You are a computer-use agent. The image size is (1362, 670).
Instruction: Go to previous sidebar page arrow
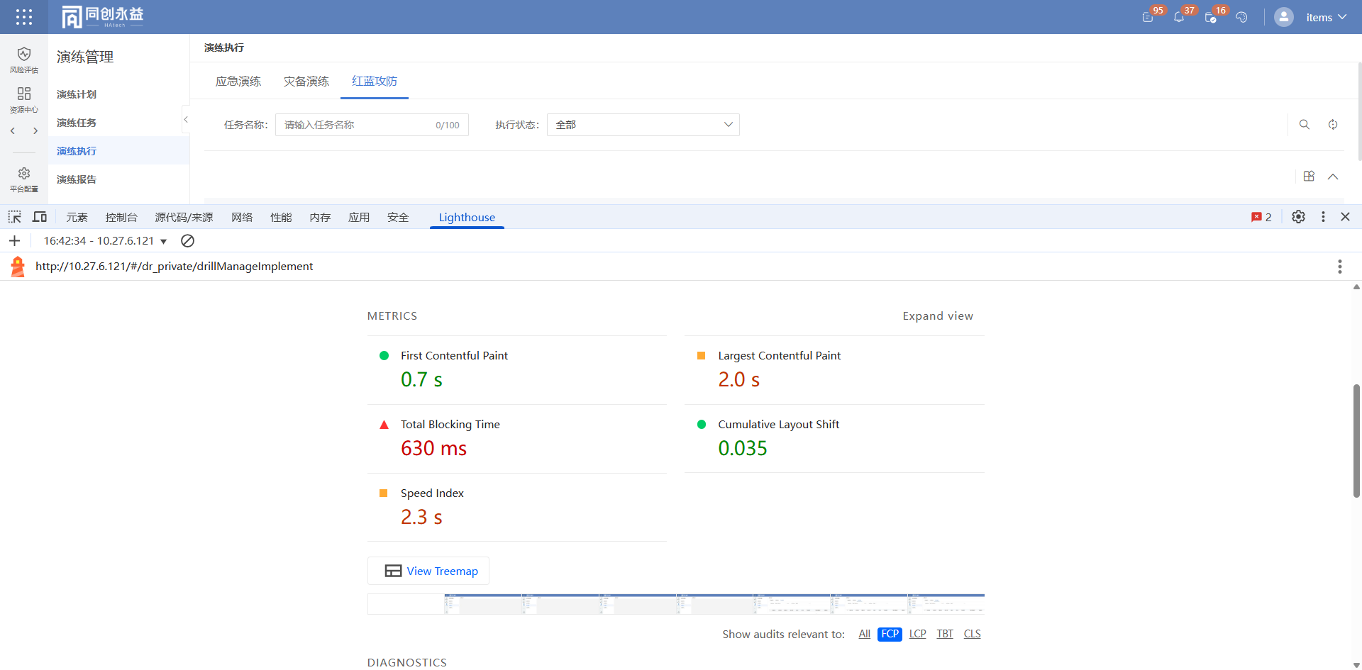(13, 131)
